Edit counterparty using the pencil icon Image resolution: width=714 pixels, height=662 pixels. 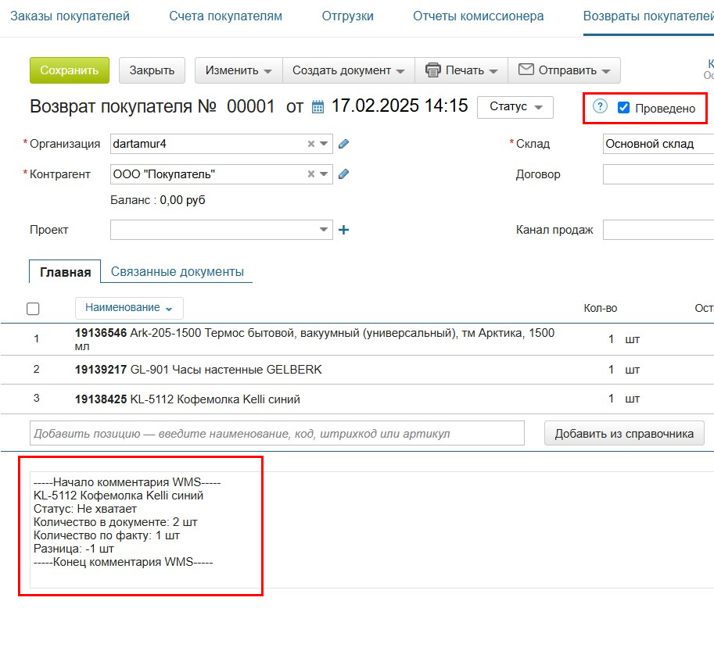click(x=343, y=174)
